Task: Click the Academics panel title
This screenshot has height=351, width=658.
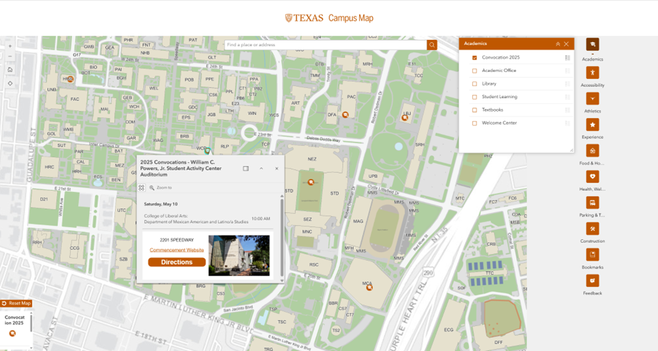Action: (x=476, y=44)
